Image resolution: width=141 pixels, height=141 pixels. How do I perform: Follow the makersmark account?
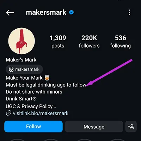point(33,127)
